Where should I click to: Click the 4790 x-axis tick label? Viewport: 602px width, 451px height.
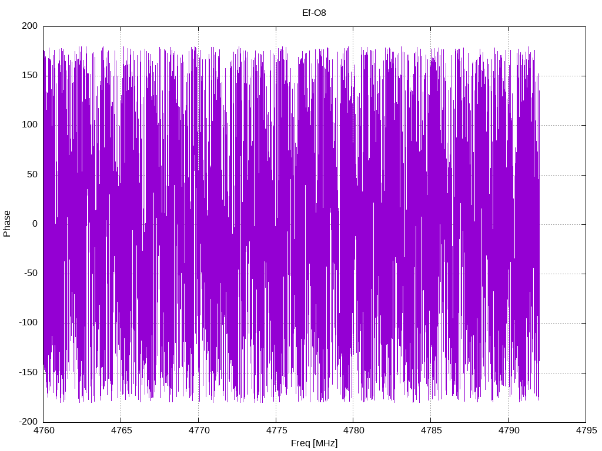point(509,430)
